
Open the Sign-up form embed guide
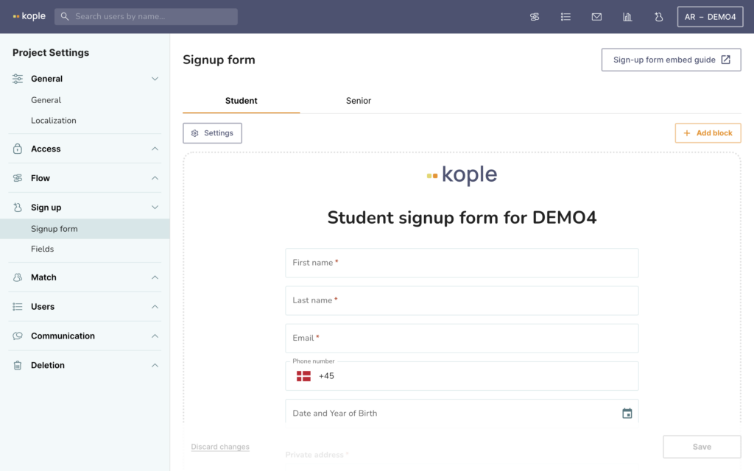click(x=672, y=60)
